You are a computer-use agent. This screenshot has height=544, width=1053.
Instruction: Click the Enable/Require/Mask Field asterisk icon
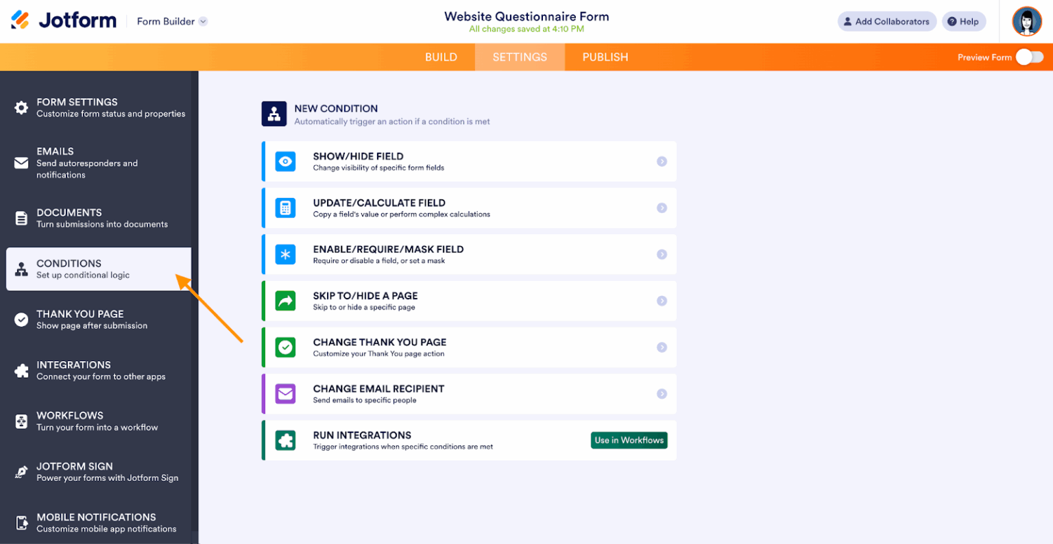pyautogui.click(x=285, y=255)
